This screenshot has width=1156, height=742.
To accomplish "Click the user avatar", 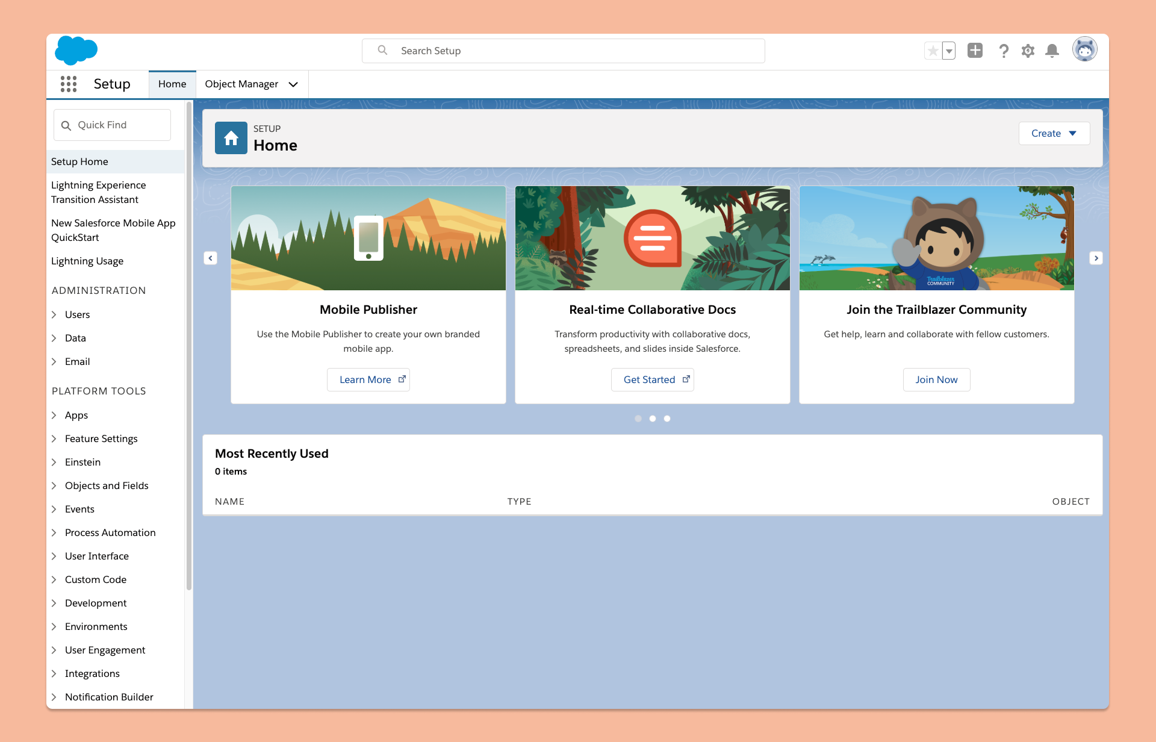I will coord(1084,49).
